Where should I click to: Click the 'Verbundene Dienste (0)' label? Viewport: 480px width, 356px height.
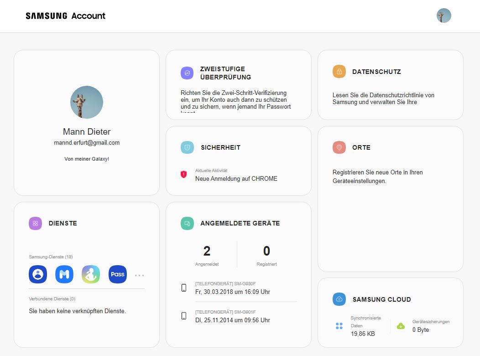[x=52, y=299]
